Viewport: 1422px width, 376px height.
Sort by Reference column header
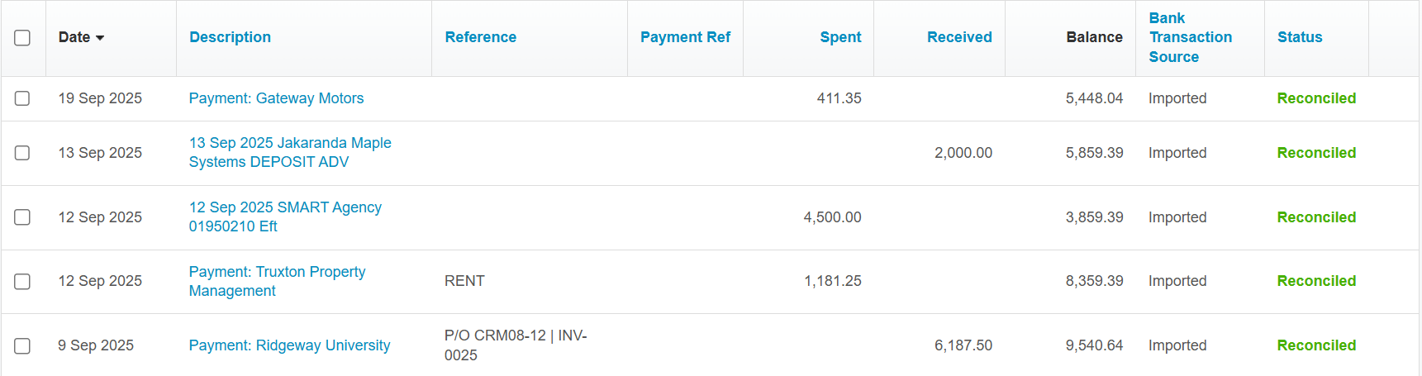[x=480, y=37]
